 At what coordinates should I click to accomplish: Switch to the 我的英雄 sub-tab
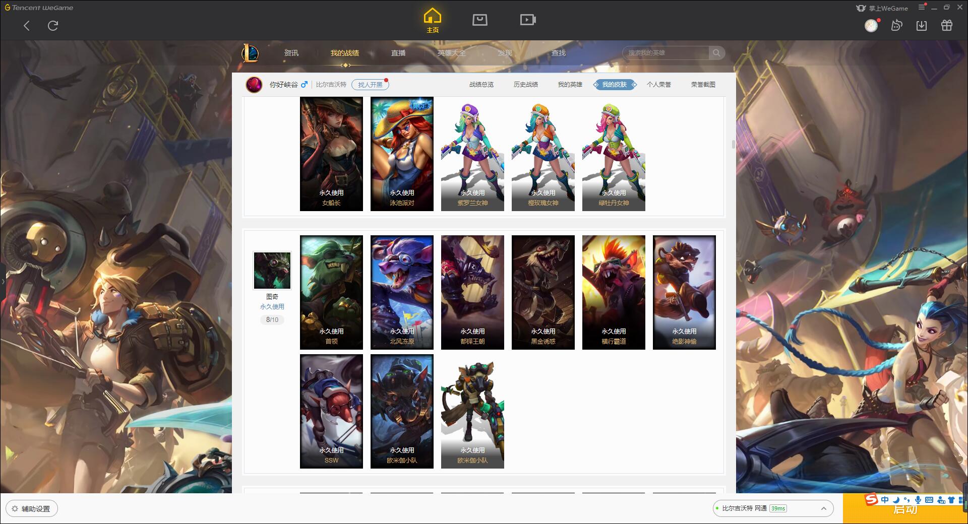click(570, 85)
